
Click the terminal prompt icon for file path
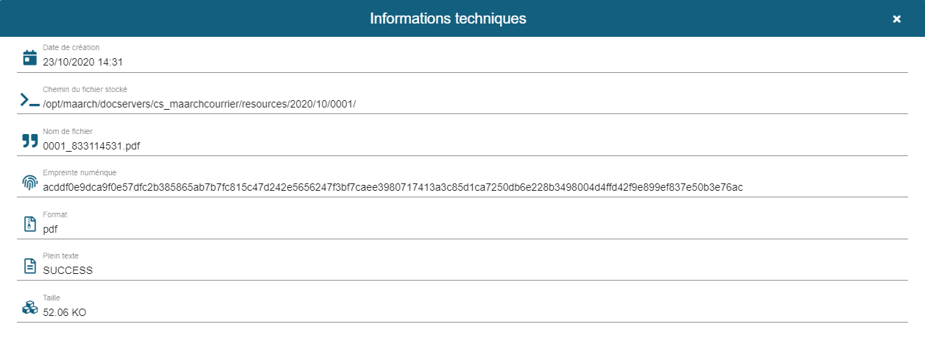[x=29, y=99]
